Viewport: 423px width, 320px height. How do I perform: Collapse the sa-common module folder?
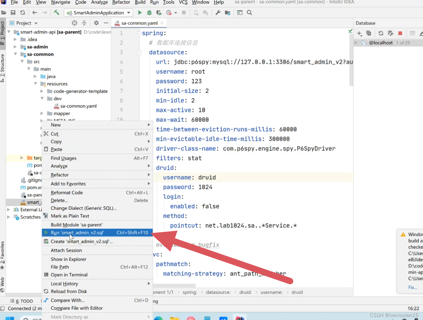[15, 54]
